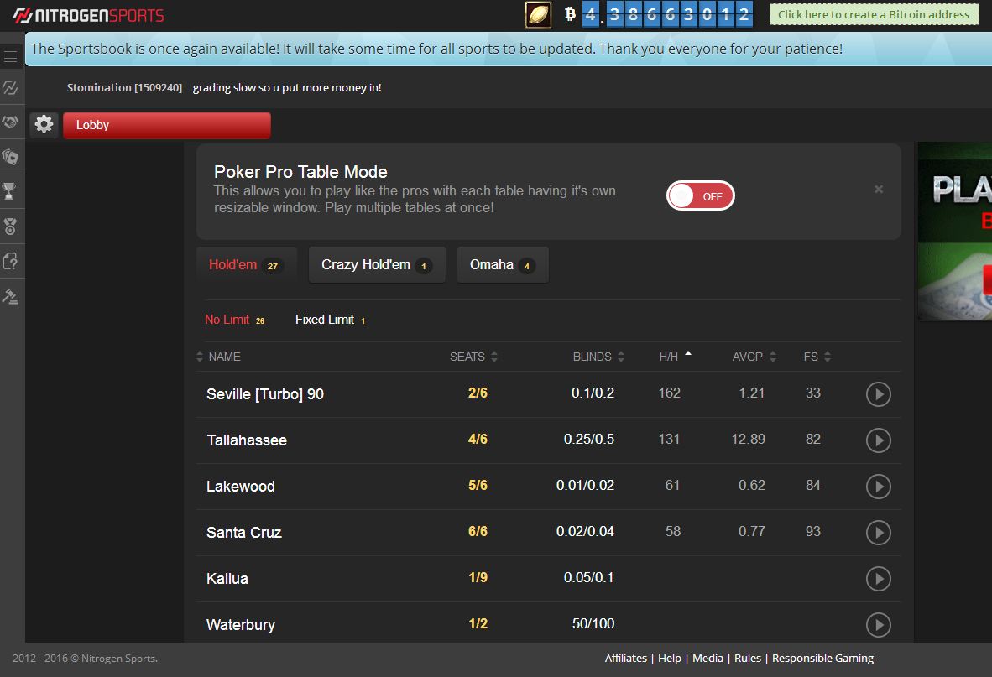Open the playing cards casino section
Image resolution: width=992 pixels, height=677 pixels.
tap(11, 157)
